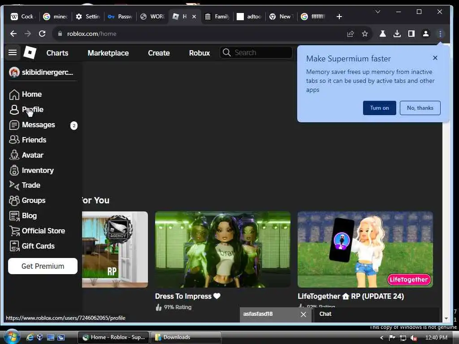The width and height of the screenshot is (459, 344).
Task: Close the asfasfasd18 chat window
Action: coord(303,314)
